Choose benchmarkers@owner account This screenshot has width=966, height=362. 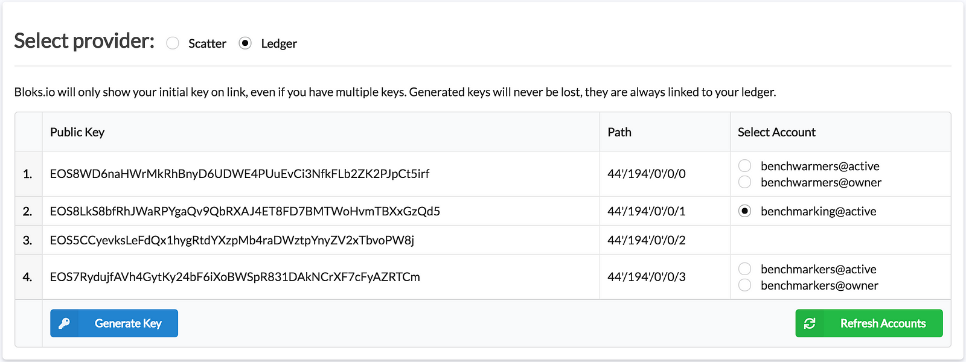click(x=745, y=285)
